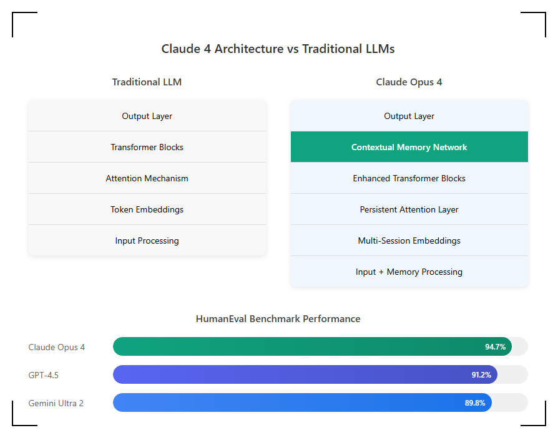Click the 94.7% score value
Viewport: 558px width, 438px height.
[495, 346]
